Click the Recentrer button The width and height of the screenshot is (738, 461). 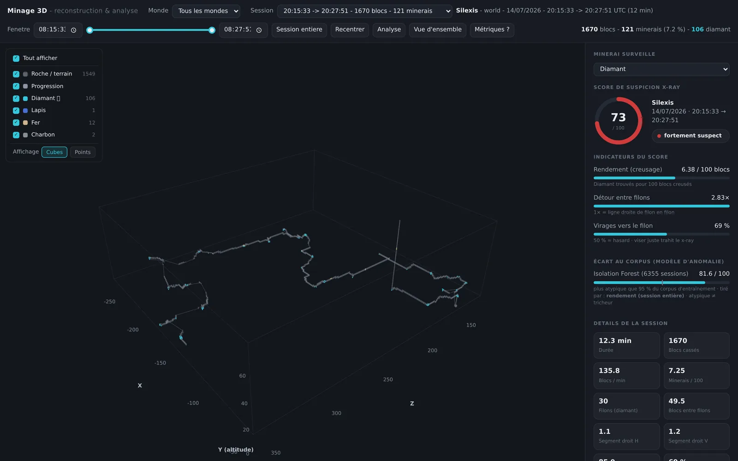click(x=350, y=30)
